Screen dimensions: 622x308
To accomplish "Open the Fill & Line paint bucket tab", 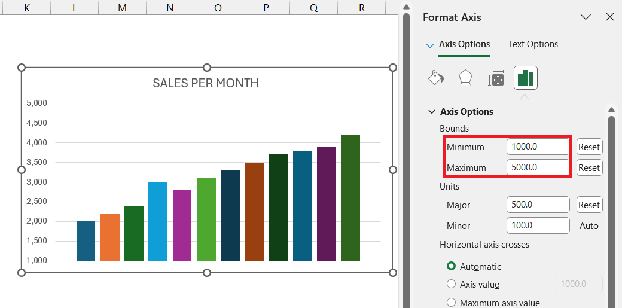I will point(436,78).
